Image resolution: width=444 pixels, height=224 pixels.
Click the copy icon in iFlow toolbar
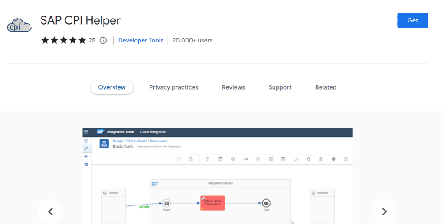(179, 159)
